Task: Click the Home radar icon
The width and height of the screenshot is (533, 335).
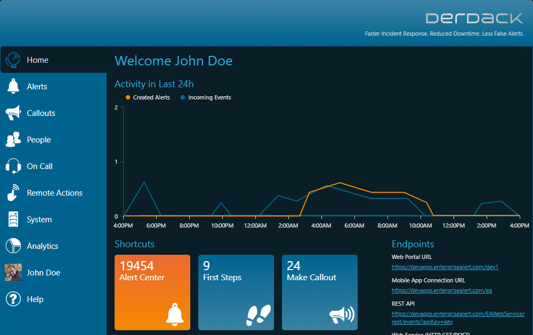Action: (x=13, y=60)
